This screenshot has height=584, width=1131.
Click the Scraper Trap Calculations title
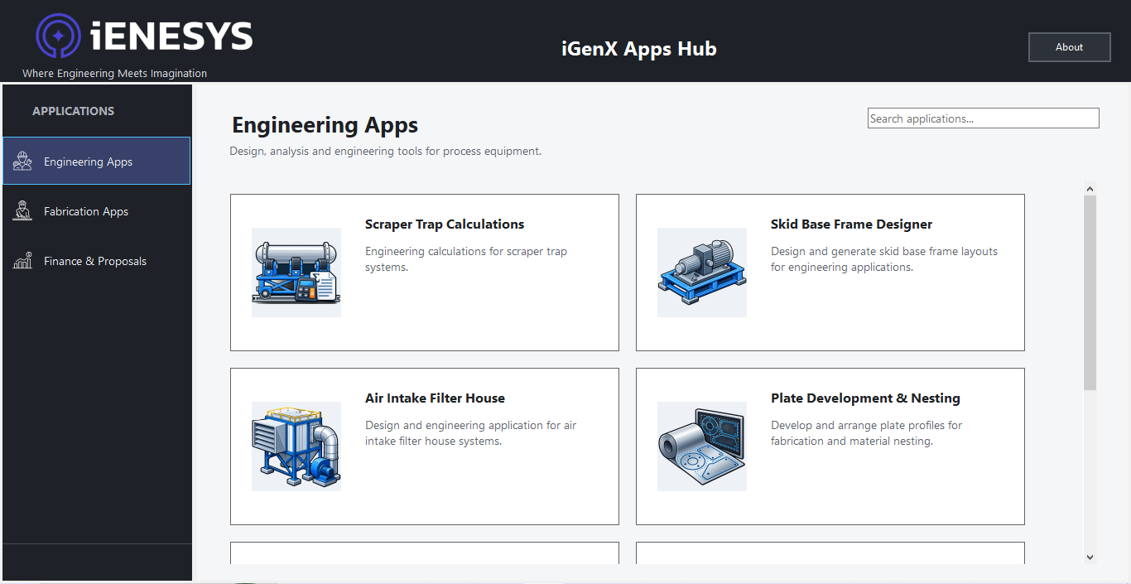(x=445, y=224)
